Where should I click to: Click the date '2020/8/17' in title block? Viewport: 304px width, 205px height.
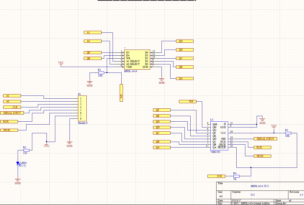coord(236,201)
